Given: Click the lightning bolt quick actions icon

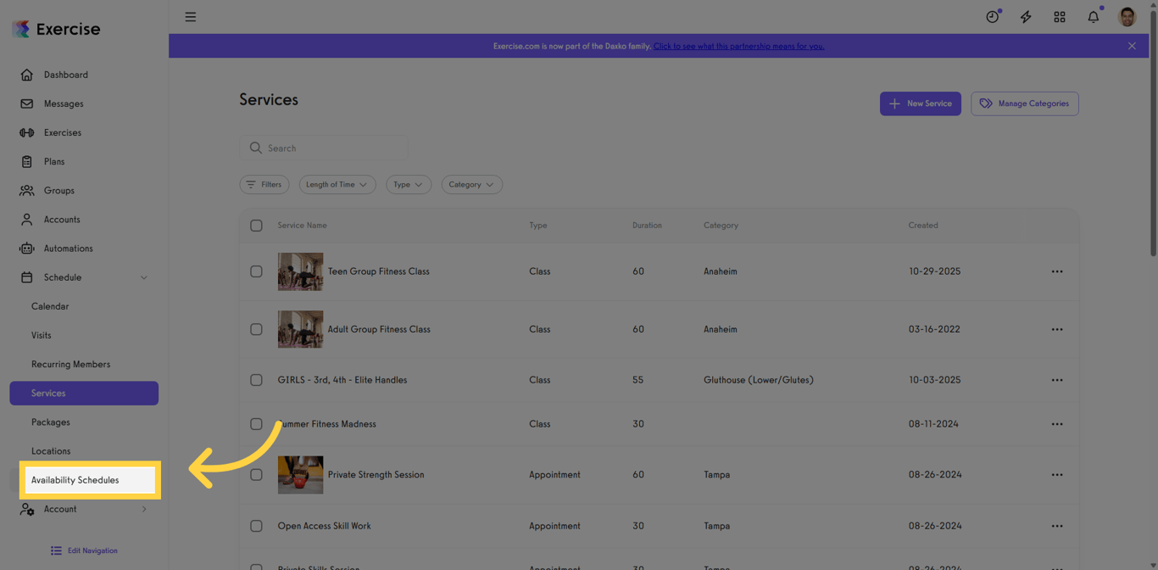Looking at the screenshot, I should [x=1026, y=17].
